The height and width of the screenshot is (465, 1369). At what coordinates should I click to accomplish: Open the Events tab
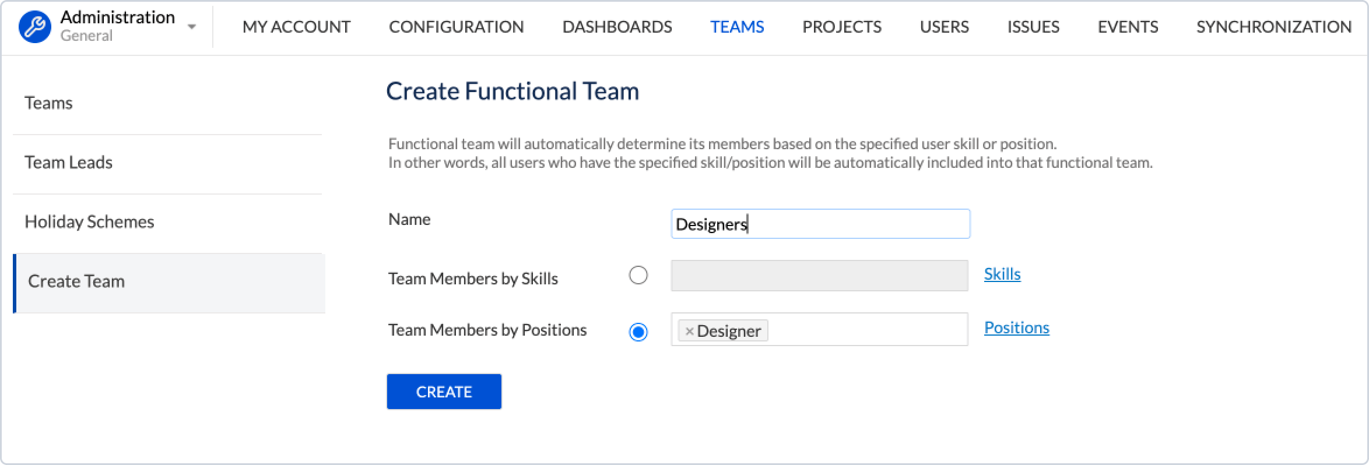[x=1128, y=27]
